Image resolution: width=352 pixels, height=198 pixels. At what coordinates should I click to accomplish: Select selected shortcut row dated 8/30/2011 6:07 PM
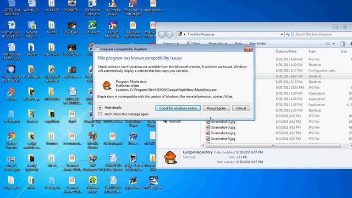tap(303, 76)
